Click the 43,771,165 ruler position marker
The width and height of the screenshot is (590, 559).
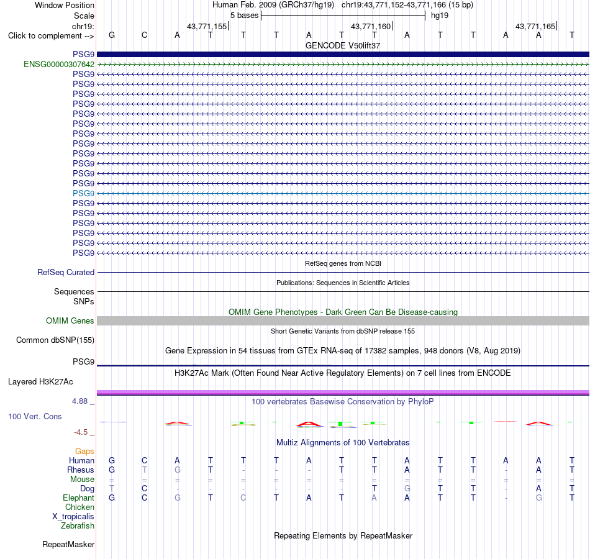point(536,26)
